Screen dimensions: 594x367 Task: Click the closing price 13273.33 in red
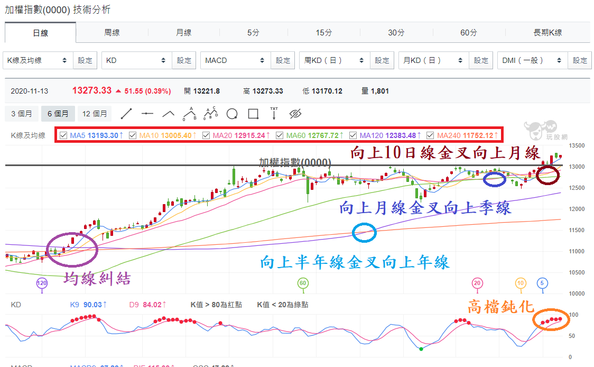point(92,90)
